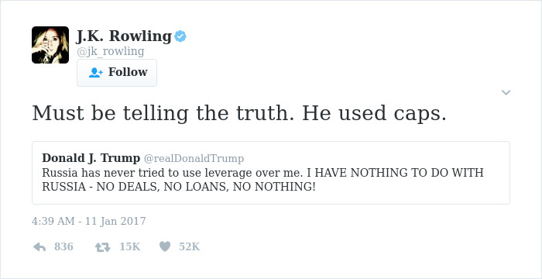
Task: Open the quoted tweet text about Russia
Action: 262,179
